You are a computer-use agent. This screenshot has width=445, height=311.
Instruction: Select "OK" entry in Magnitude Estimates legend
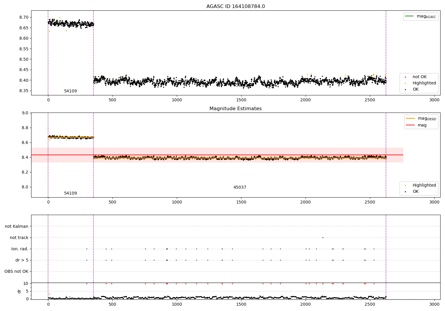point(416,192)
